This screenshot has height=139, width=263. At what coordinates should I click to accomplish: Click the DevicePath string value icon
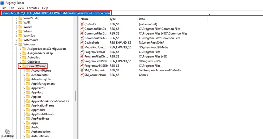pyautogui.click(x=82, y=43)
